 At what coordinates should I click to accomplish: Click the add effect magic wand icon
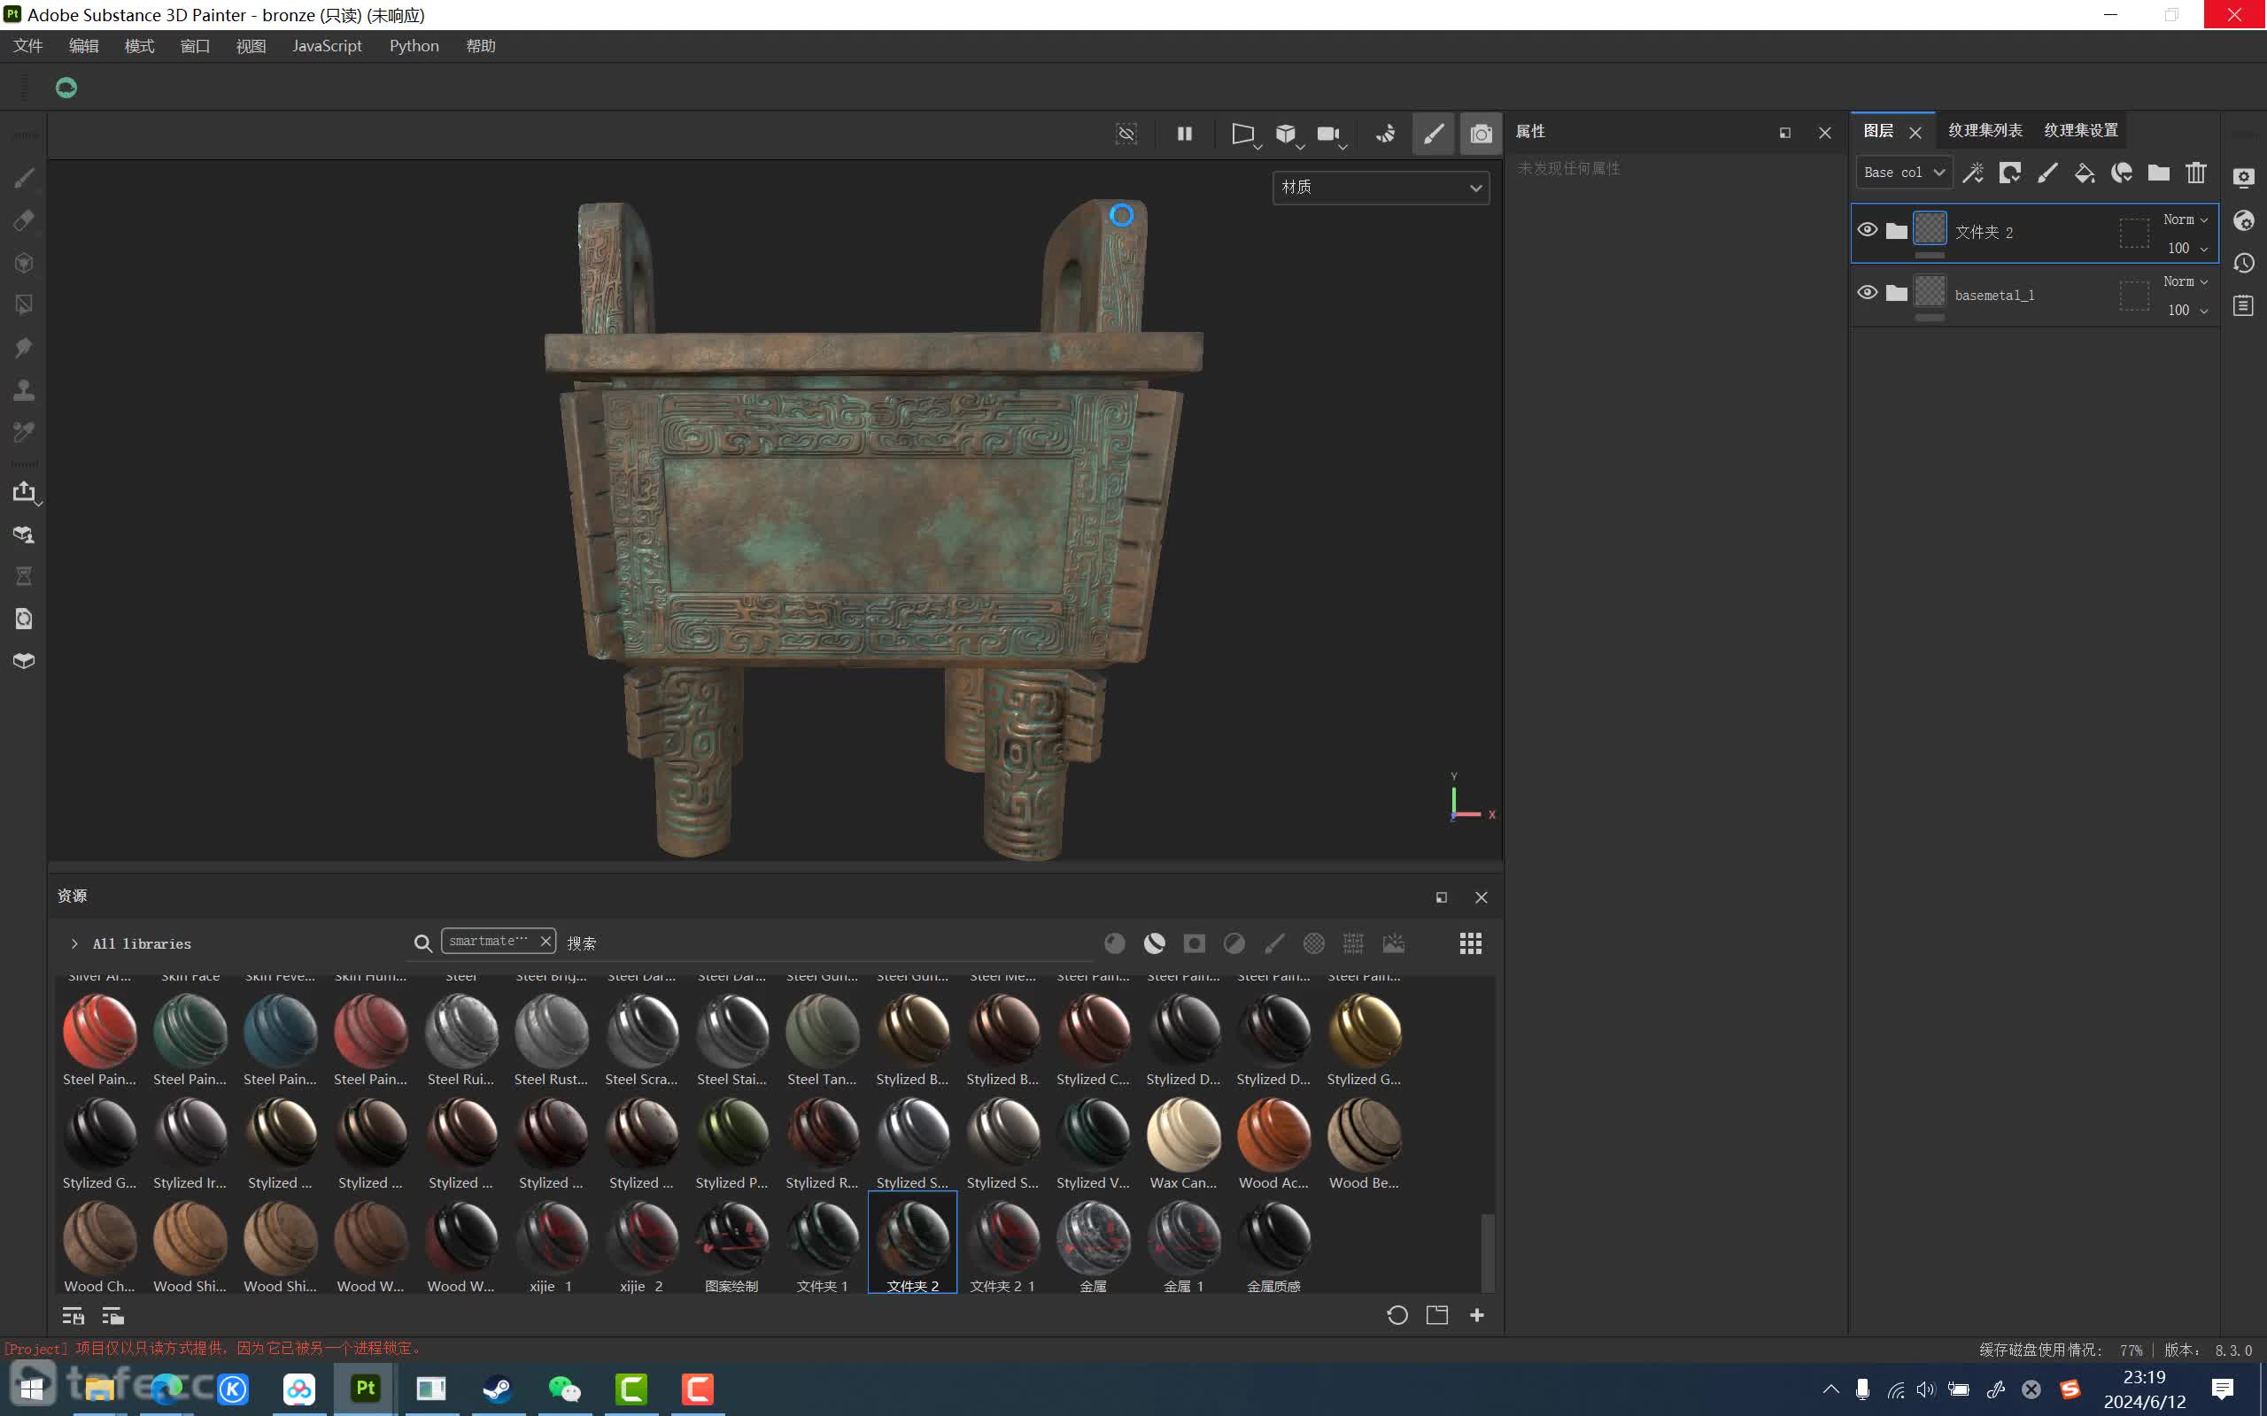tap(1973, 173)
